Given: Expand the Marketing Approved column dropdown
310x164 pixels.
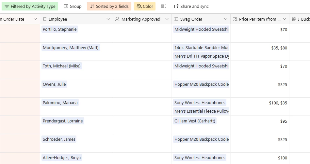Looking at the screenshot, I should tap(167, 19).
